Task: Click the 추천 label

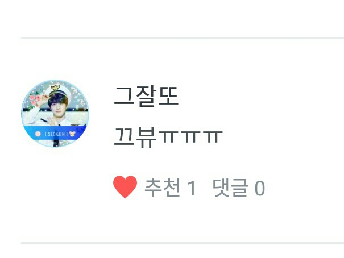Action: (x=163, y=188)
